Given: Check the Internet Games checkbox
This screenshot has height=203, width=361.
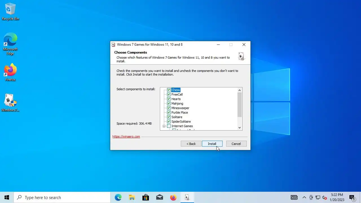Looking at the screenshot, I should [x=169, y=126].
